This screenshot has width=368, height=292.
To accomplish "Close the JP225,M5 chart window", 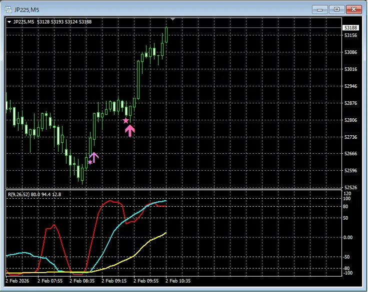I will [x=354, y=9].
